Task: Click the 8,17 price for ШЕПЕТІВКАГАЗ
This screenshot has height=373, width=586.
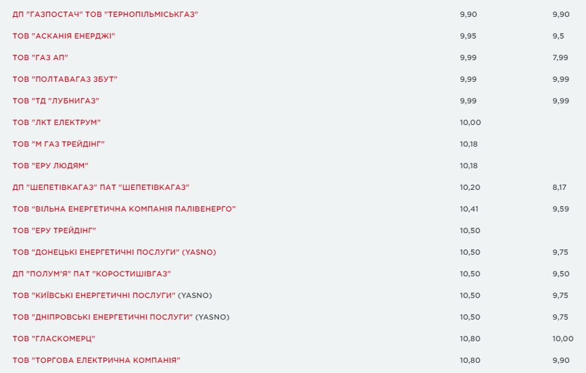Action: 560,187
